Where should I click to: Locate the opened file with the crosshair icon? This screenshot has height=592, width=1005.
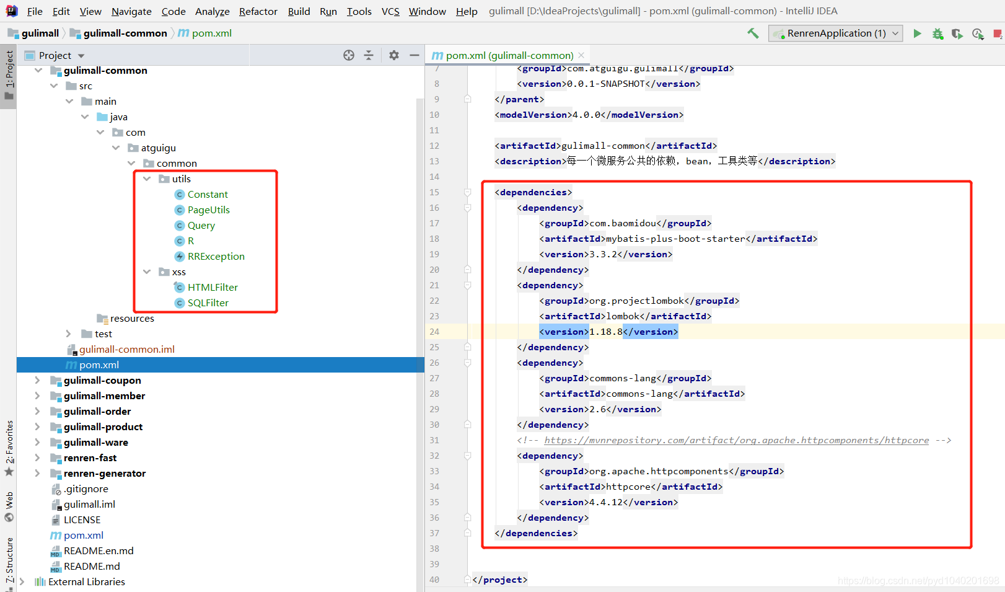click(x=349, y=55)
